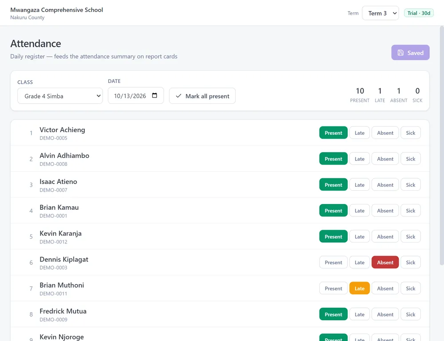Click student name Victor Achieng

(x=62, y=130)
